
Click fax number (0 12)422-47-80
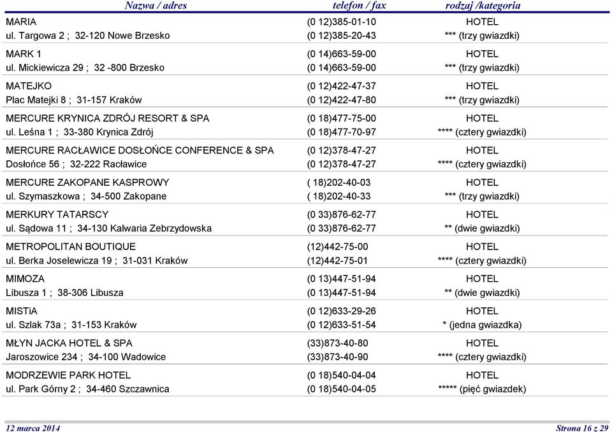pos(342,100)
